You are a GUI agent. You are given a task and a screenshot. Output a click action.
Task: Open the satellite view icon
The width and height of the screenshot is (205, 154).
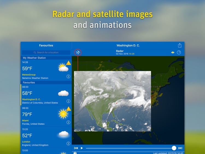pyautogui.click(x=78, y=53)
